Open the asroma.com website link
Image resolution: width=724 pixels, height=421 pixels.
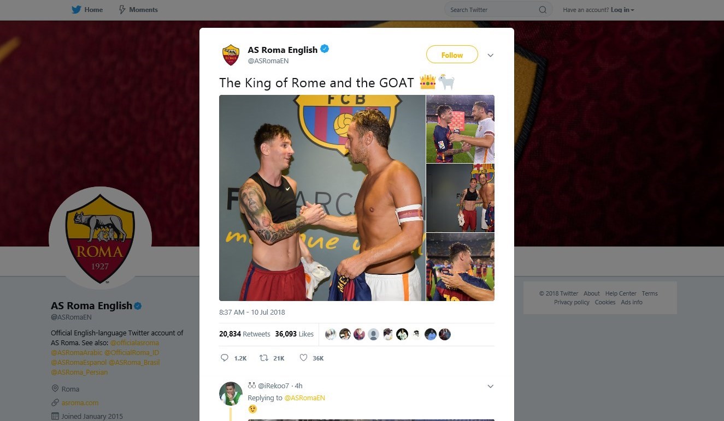[x=80, y=402]
